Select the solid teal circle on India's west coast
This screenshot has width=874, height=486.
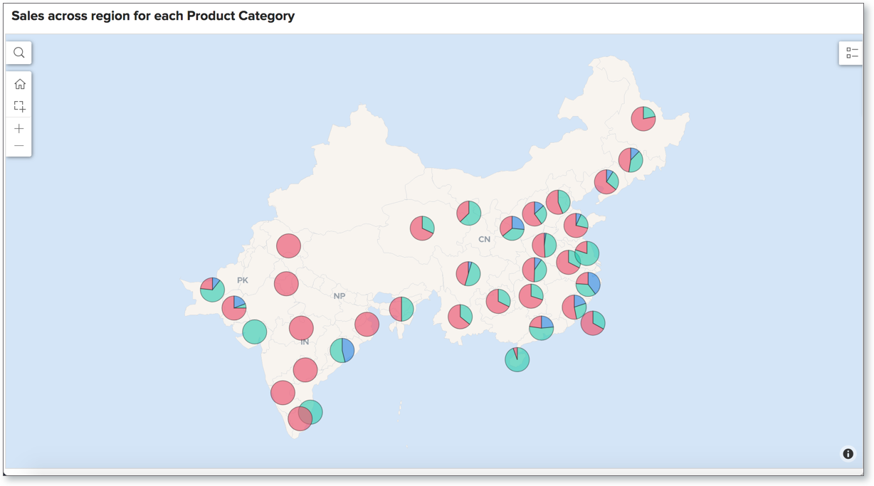point(254,332)
